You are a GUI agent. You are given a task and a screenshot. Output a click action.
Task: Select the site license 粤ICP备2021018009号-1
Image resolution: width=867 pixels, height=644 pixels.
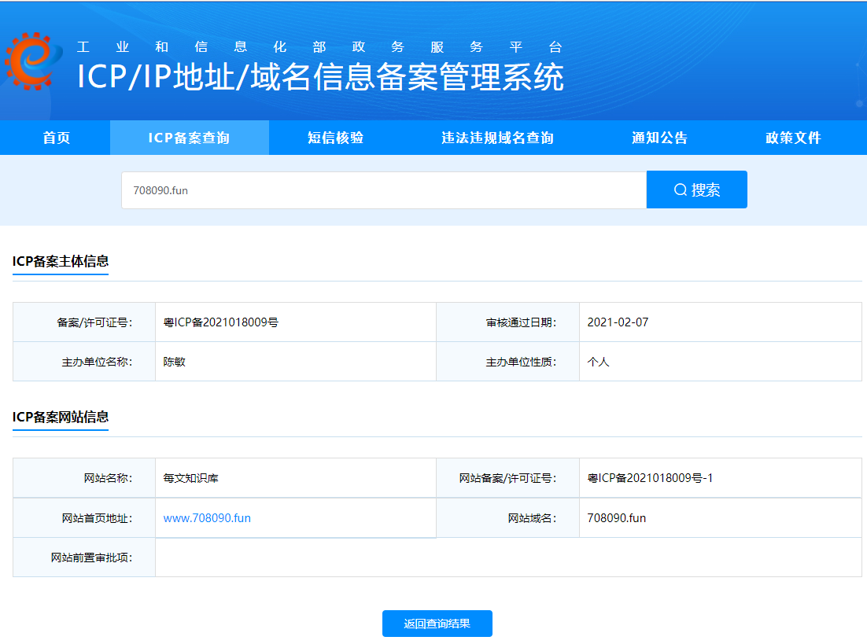[x=650, y=478]
